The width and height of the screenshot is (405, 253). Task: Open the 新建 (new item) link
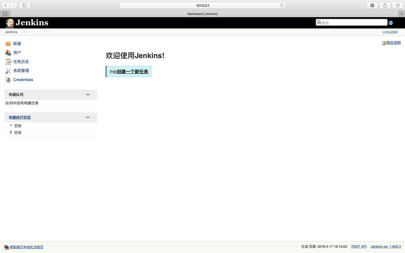tap(17, 44)
